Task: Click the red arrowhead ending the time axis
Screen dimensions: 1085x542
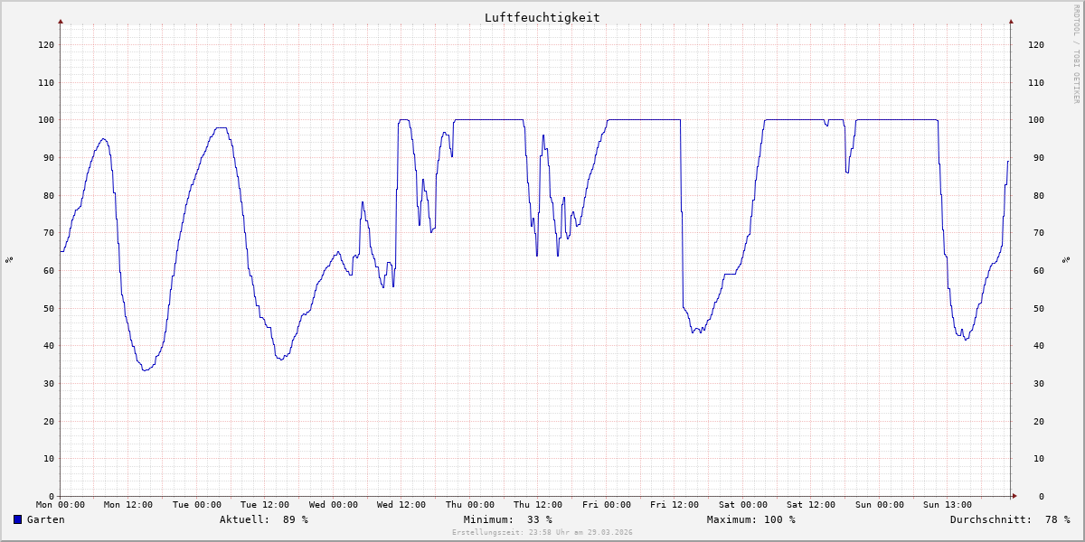Action: pyautogui.click(x=1014, y=496)
